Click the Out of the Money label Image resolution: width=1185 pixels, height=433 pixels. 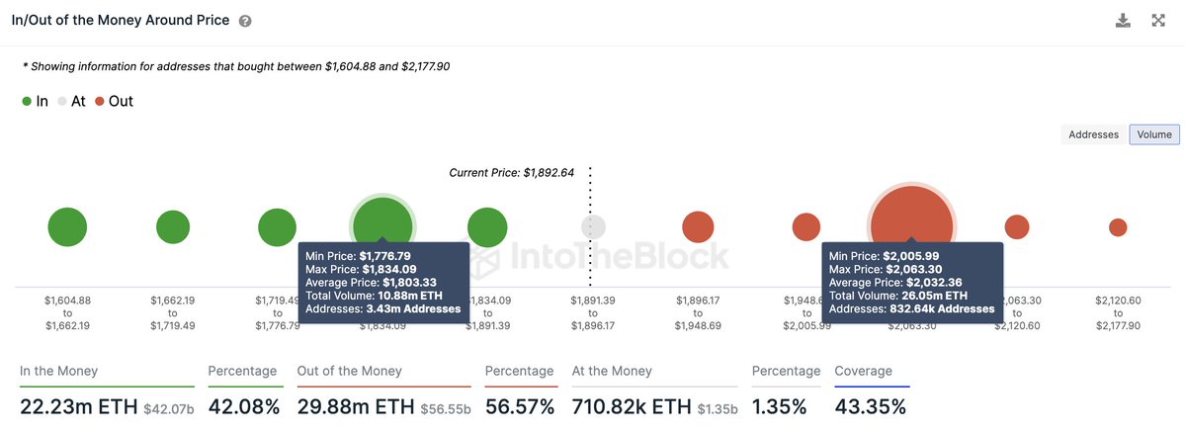(x=349, y=371)
